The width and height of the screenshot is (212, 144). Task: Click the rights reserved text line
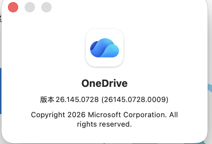pos(105,124)
